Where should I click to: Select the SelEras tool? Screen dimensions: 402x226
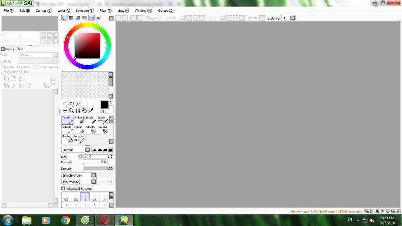(102, 129)
